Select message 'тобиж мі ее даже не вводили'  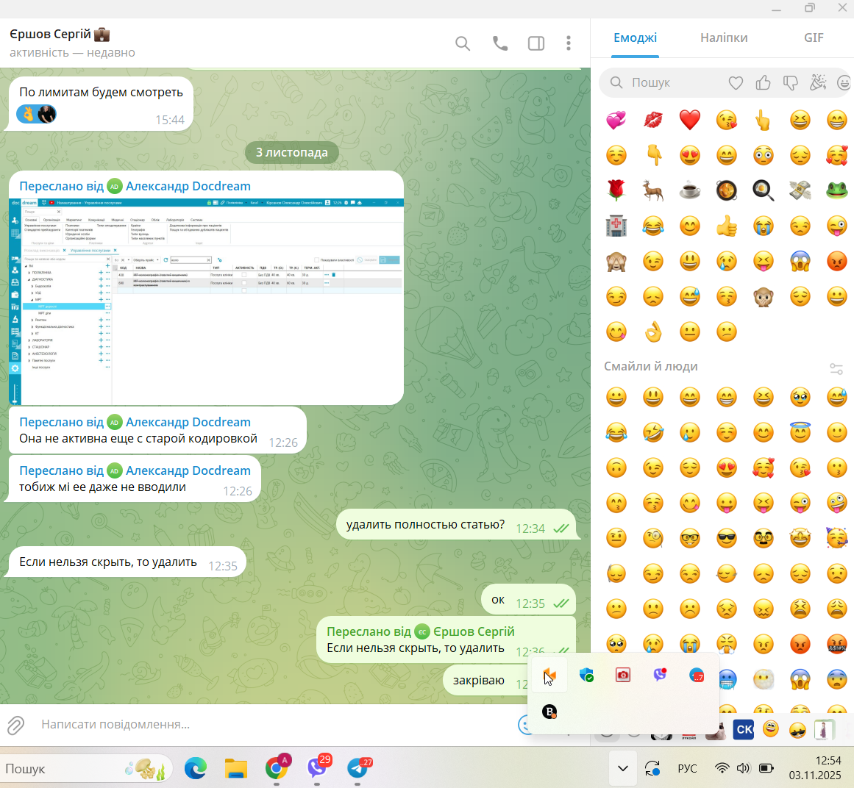pyautogui.click(x=135, y=479)
